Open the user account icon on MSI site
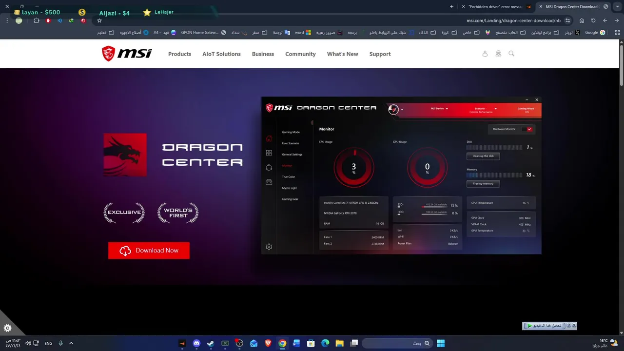This screenshot has height=351, width=624. pos(485,54)
